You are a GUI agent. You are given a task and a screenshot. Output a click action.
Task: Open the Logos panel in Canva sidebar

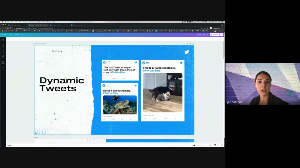(3, 56)
